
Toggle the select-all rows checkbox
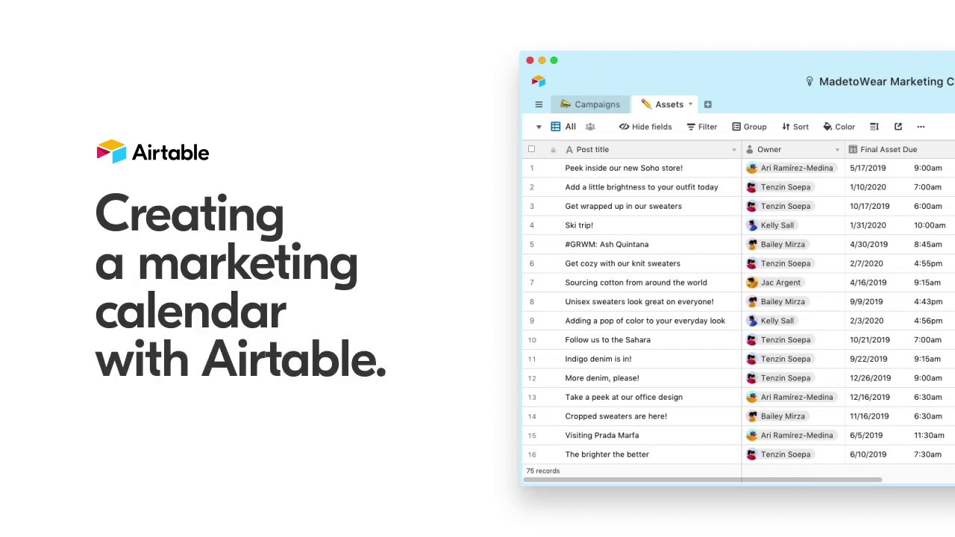532,149
